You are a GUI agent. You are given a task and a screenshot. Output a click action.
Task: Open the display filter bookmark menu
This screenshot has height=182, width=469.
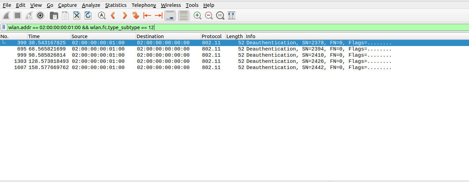(x=4, y=27)
